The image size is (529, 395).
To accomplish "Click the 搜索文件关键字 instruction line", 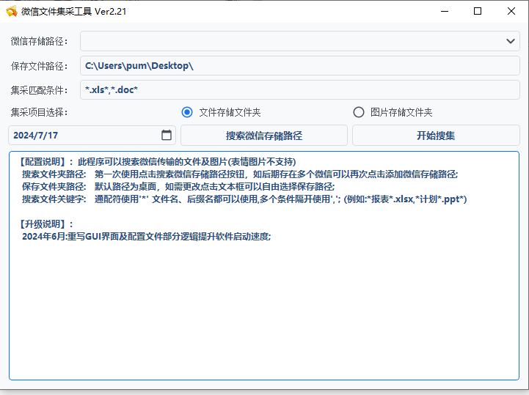I will click(244, 199).
